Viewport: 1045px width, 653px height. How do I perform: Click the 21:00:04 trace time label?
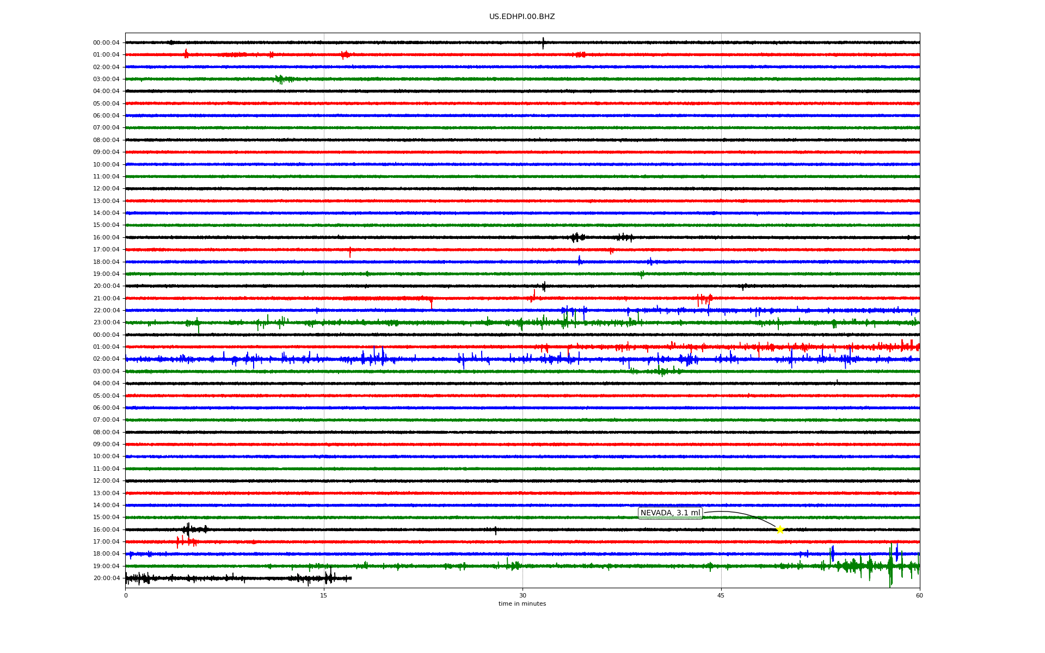(106, 298)
